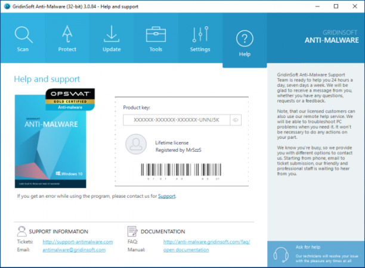Click 'Help and support' heading

coord(47,79)
